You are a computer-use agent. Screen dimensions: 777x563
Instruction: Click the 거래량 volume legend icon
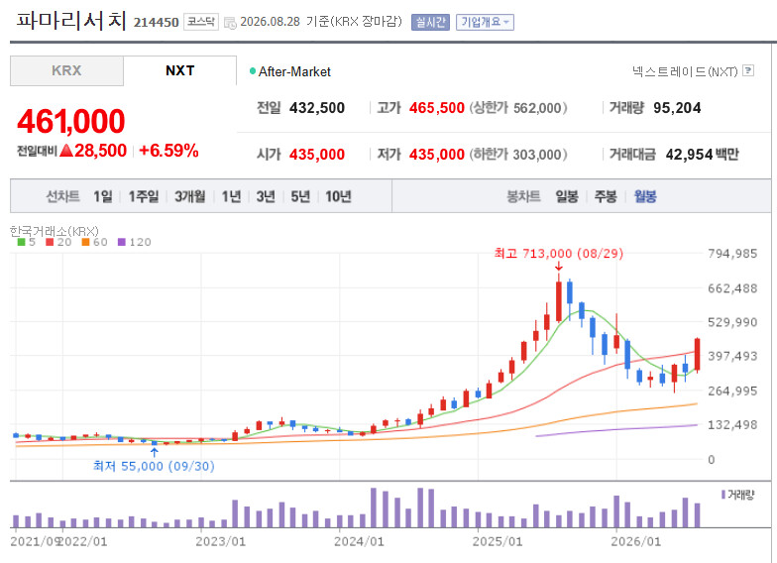click(x=723, y=495)
